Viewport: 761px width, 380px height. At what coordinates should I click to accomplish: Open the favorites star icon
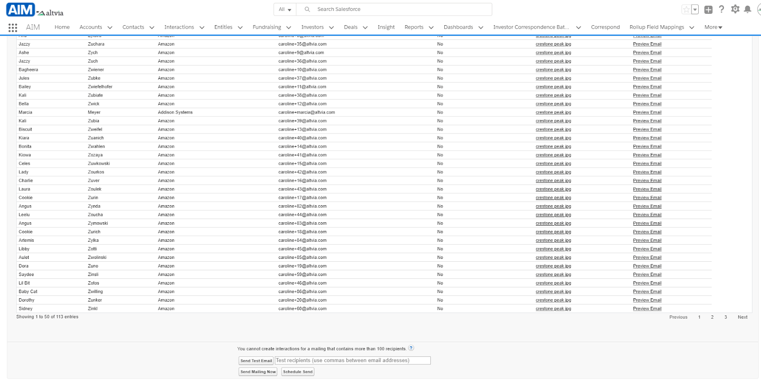coord(686,9)
